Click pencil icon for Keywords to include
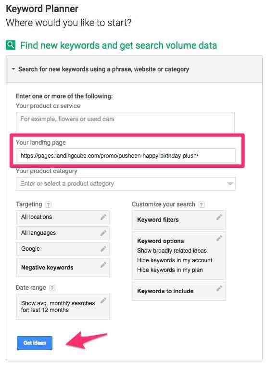266x365 pixels. click(x=219, y=288)
